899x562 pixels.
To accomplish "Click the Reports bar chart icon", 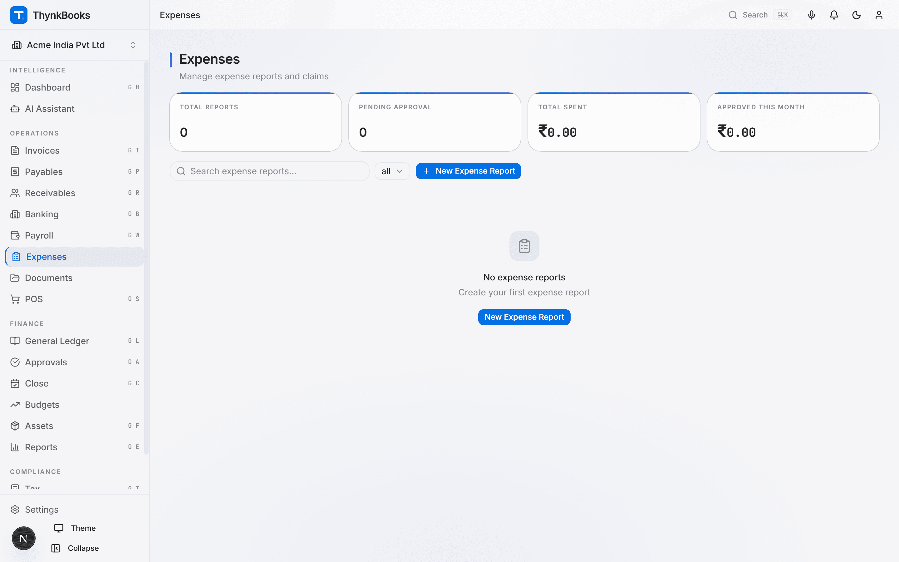I will [x=15, y=447].
